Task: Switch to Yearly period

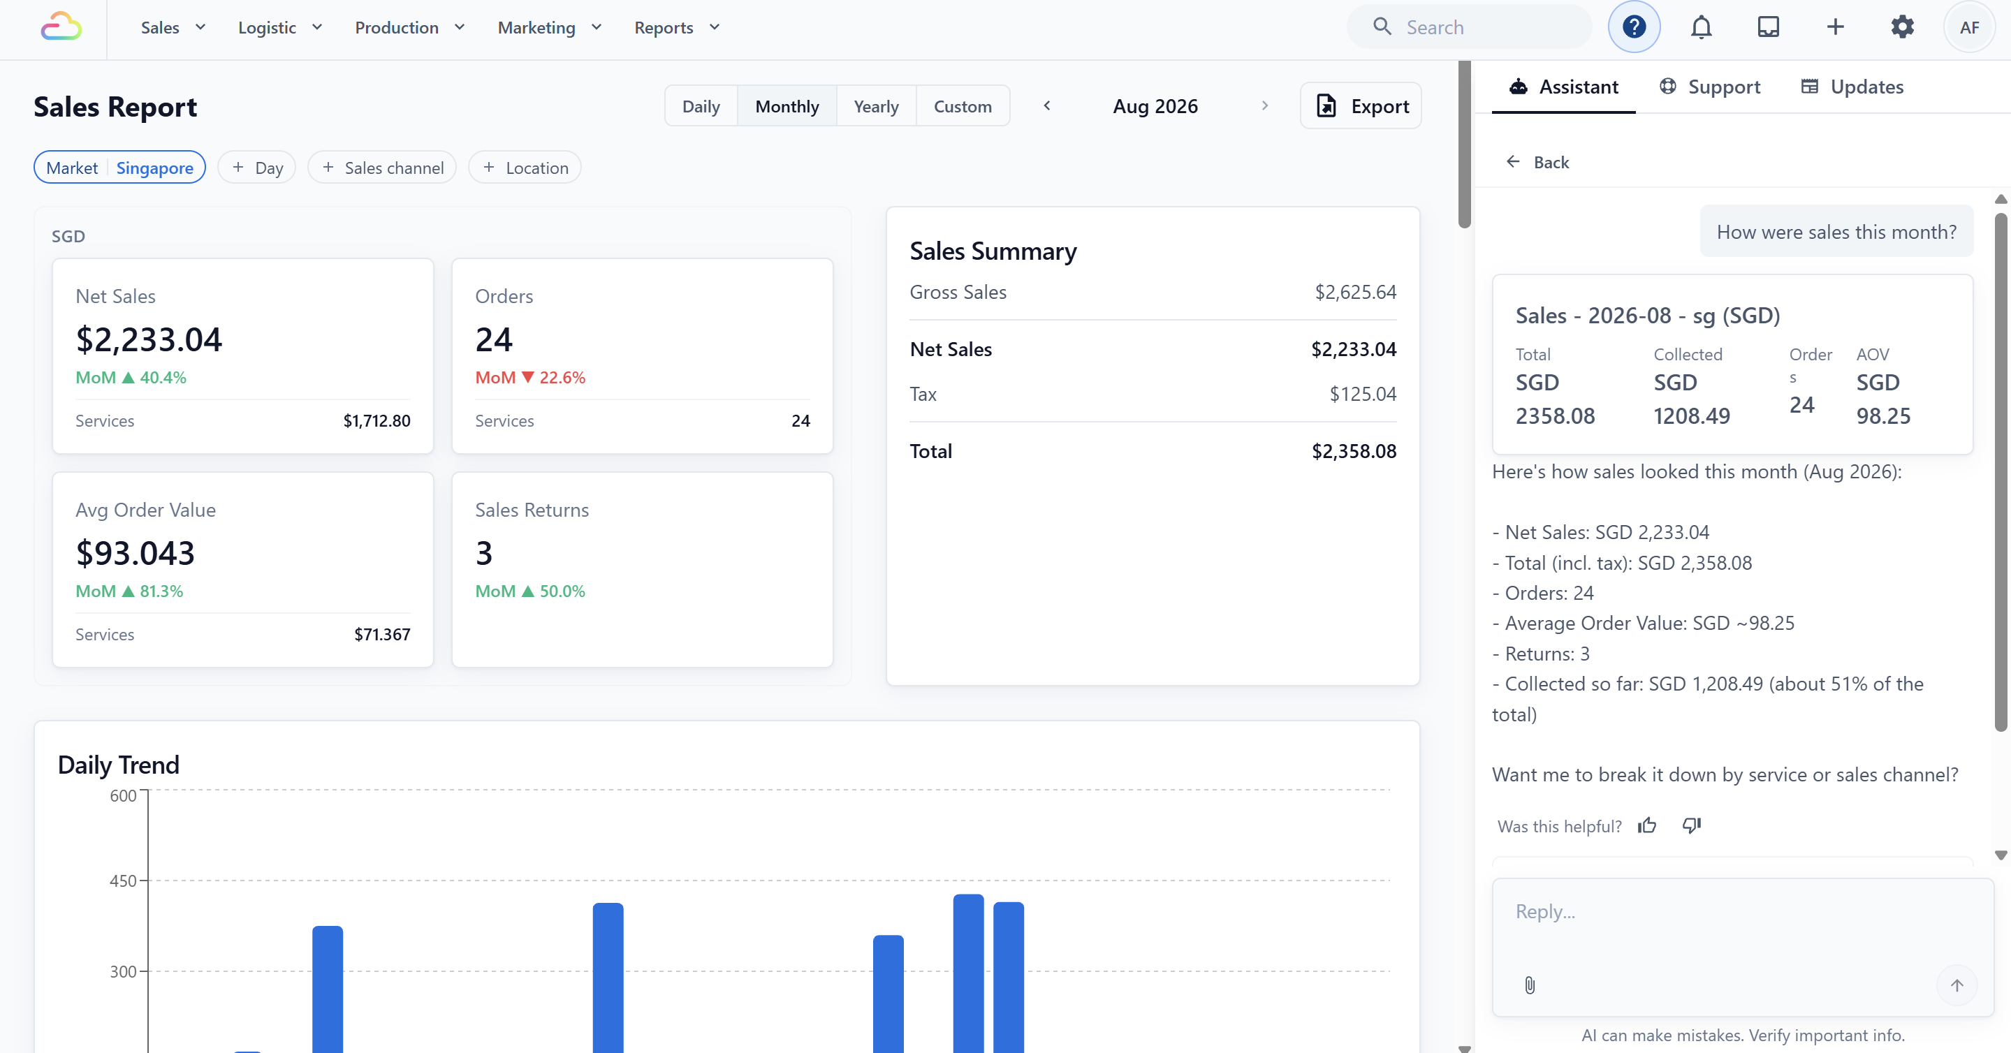Action: [876, 106]
